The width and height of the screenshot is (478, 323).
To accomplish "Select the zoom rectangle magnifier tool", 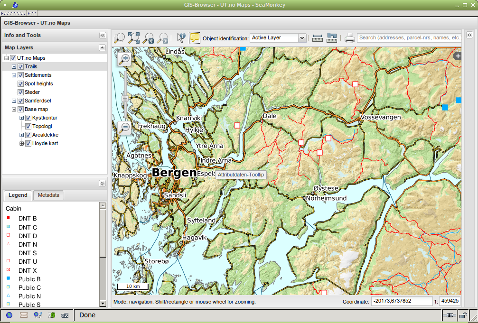I will click(x=119, y=38).
